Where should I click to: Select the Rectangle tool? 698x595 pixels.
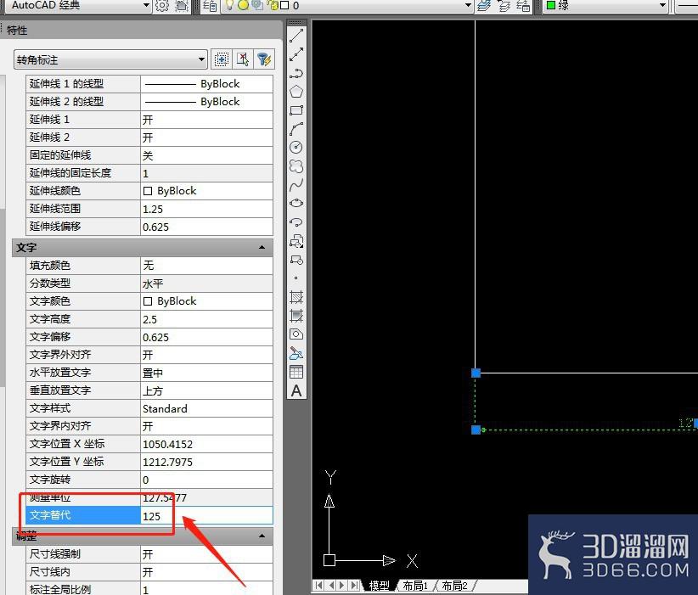coord(296,110)
